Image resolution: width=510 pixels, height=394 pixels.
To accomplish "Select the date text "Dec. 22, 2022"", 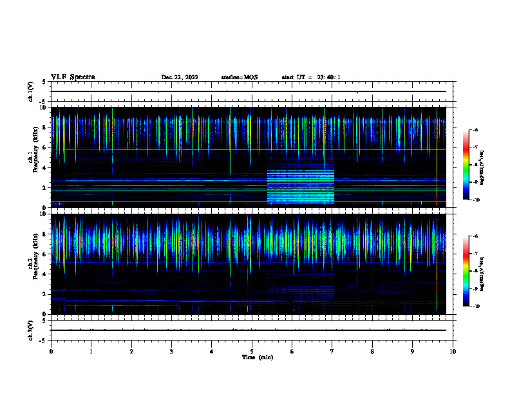I will tap(180, 77).
